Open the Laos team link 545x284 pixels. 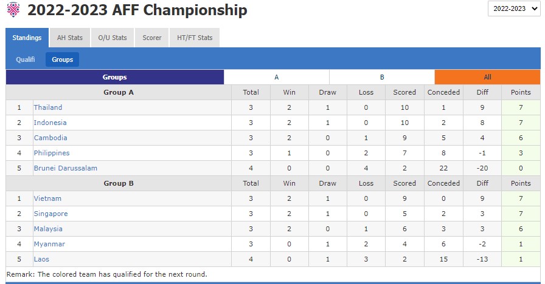pyautogui.click(x=42, y=259)
